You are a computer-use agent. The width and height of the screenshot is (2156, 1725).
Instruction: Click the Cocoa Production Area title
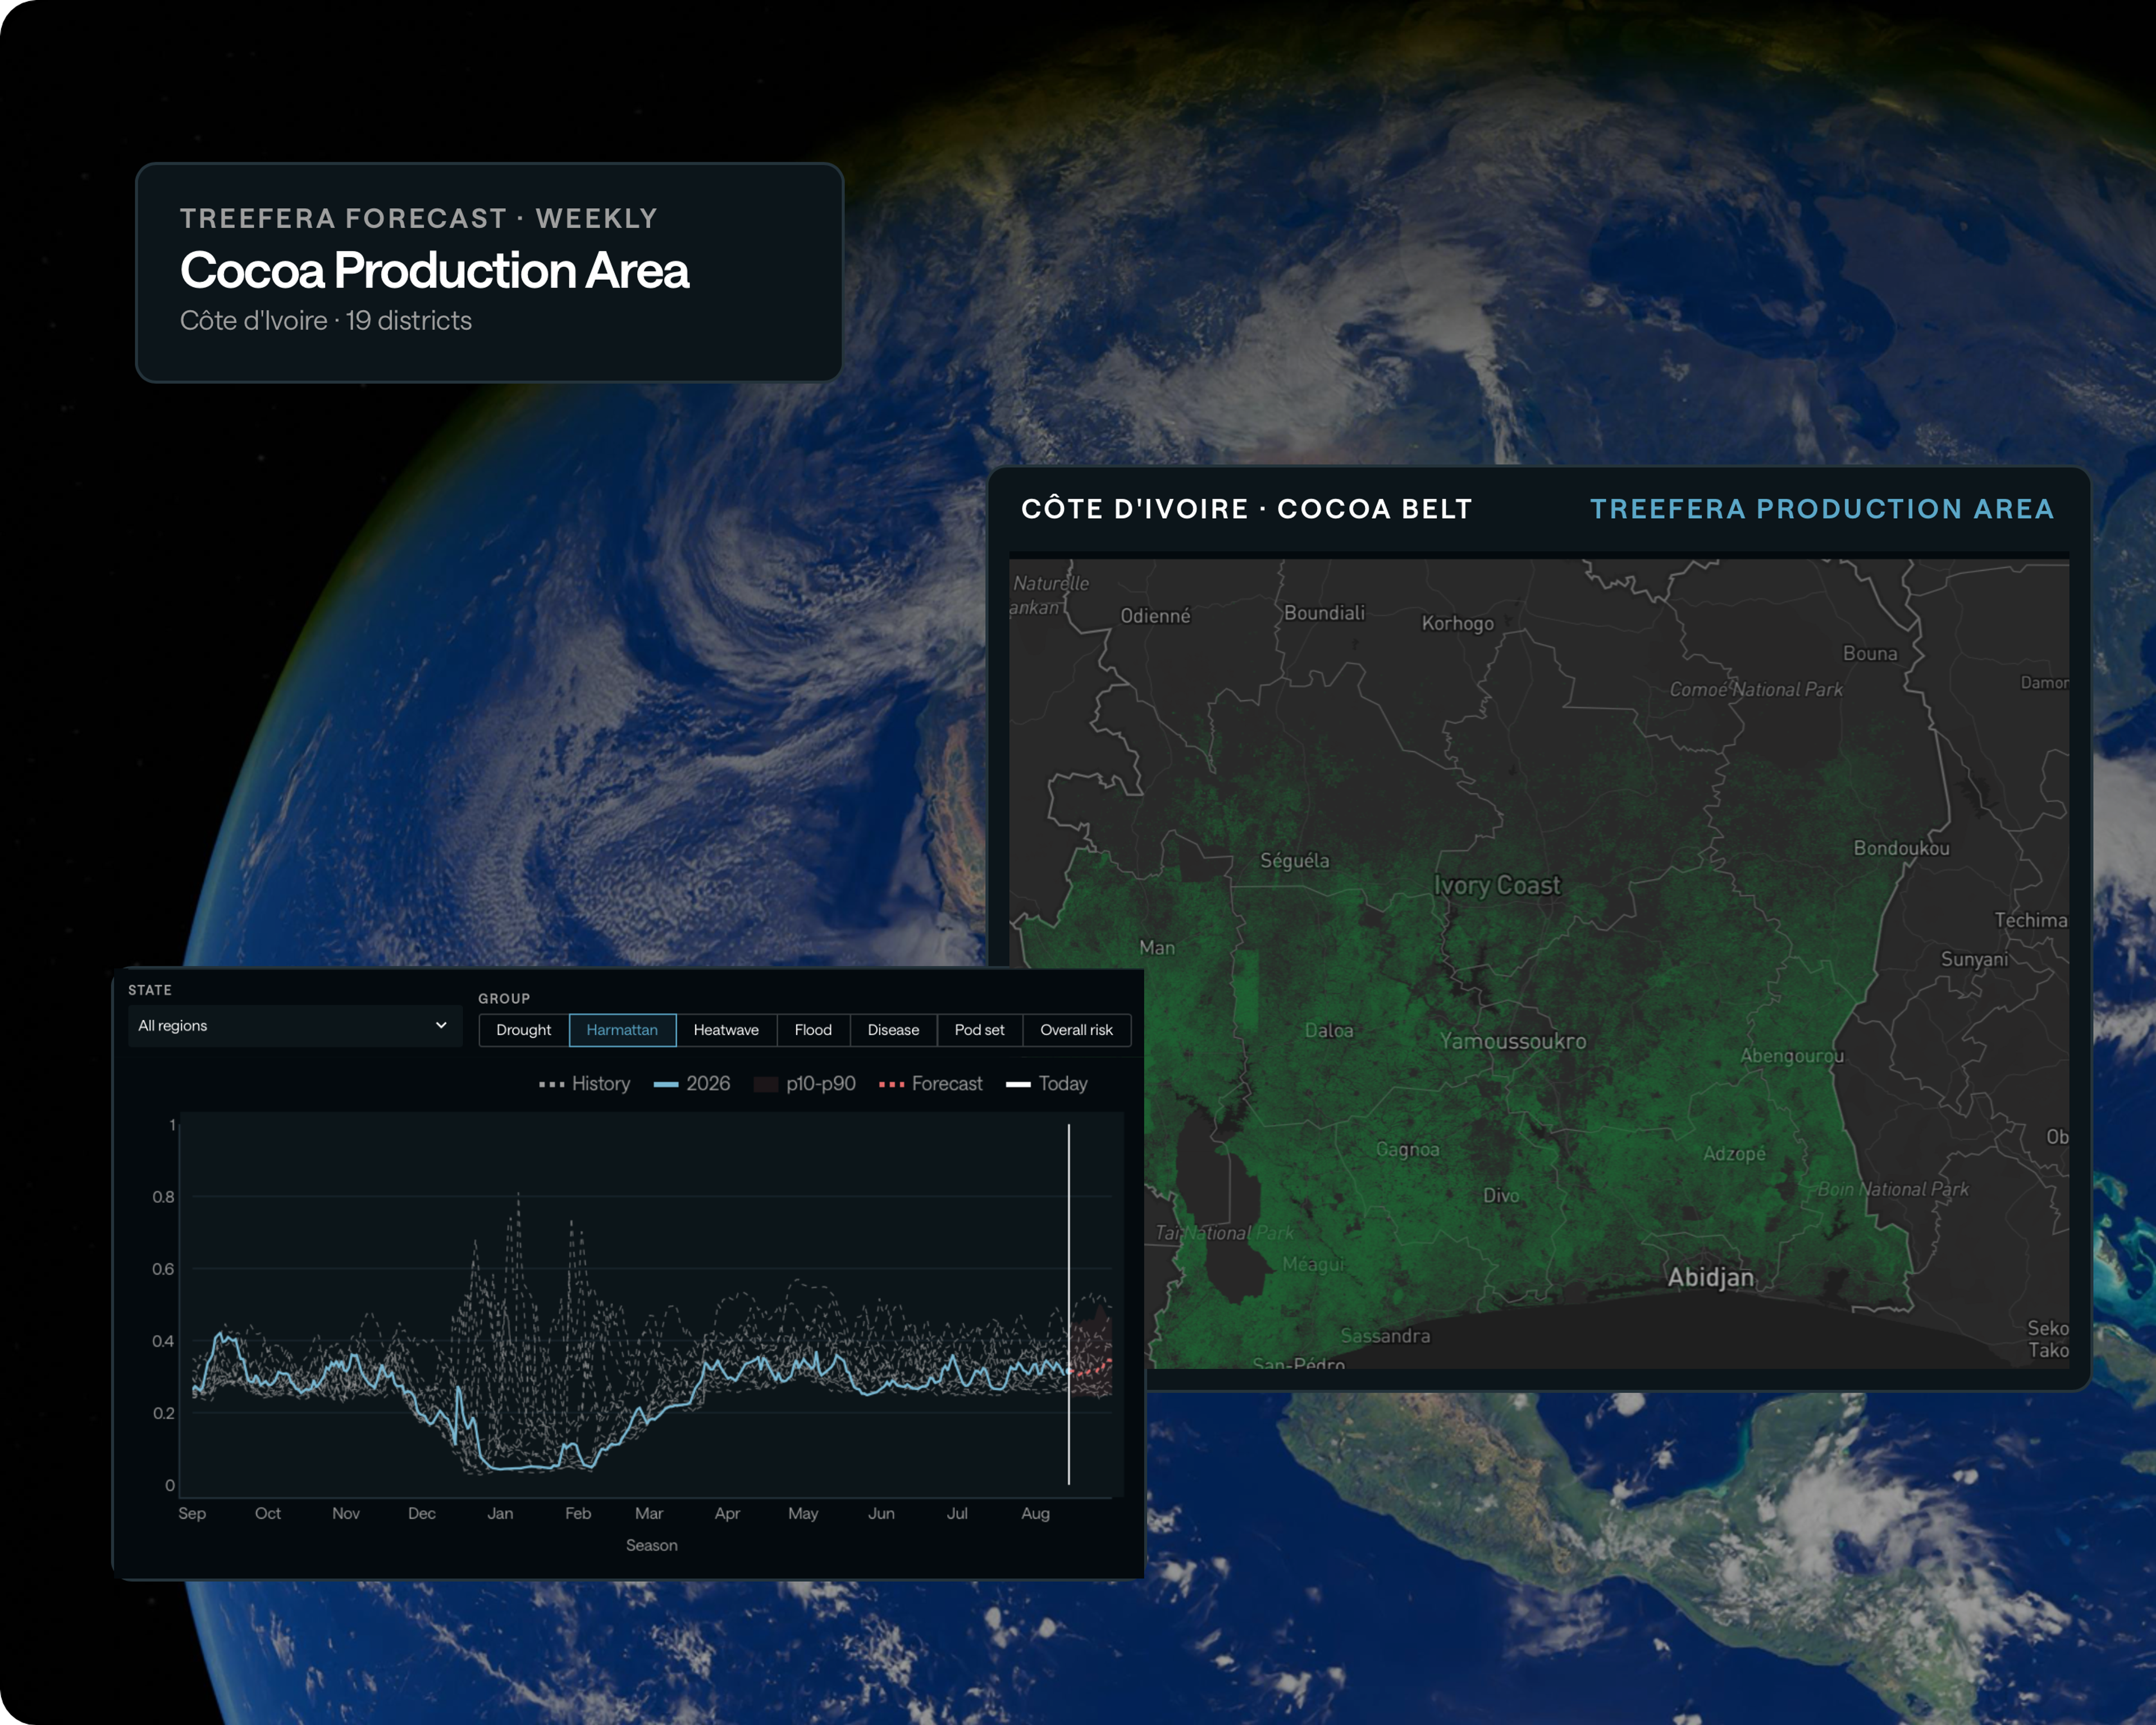434,270
